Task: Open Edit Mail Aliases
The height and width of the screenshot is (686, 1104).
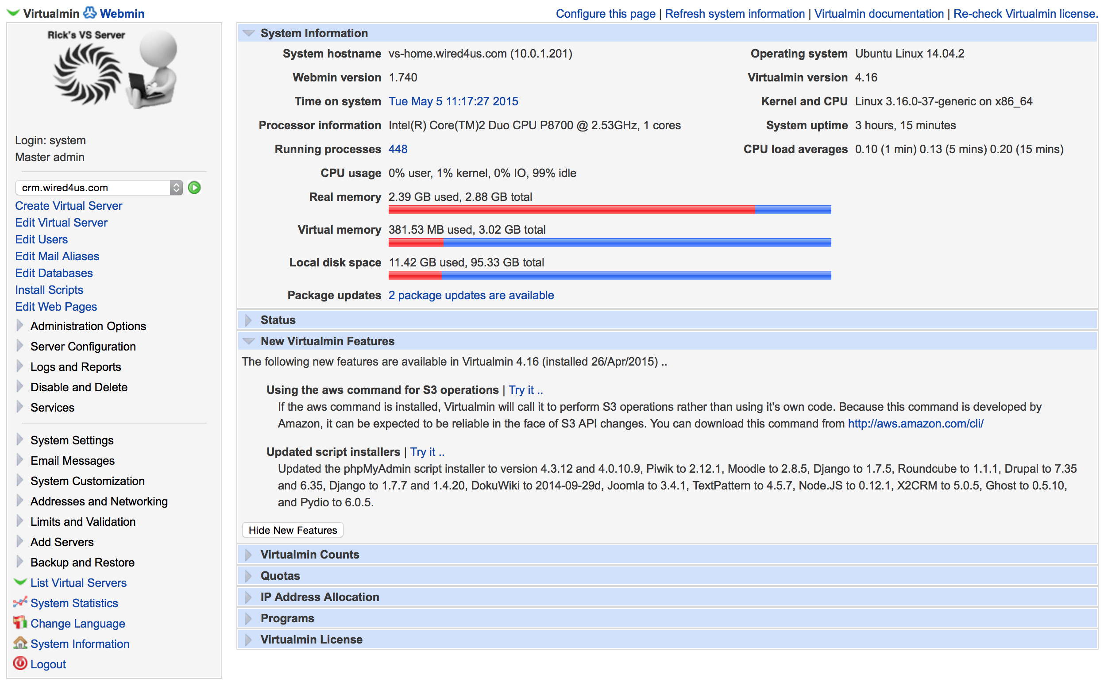Action: 57,256
